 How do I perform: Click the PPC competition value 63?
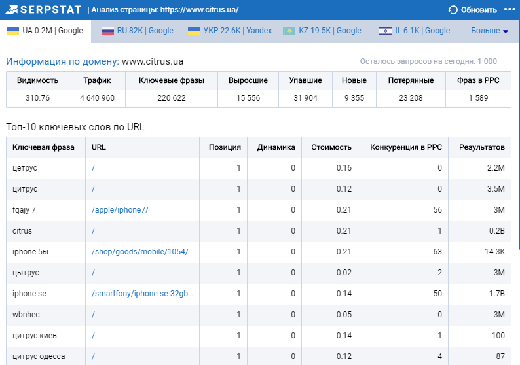pyautogui.click(x=437, y=252)
